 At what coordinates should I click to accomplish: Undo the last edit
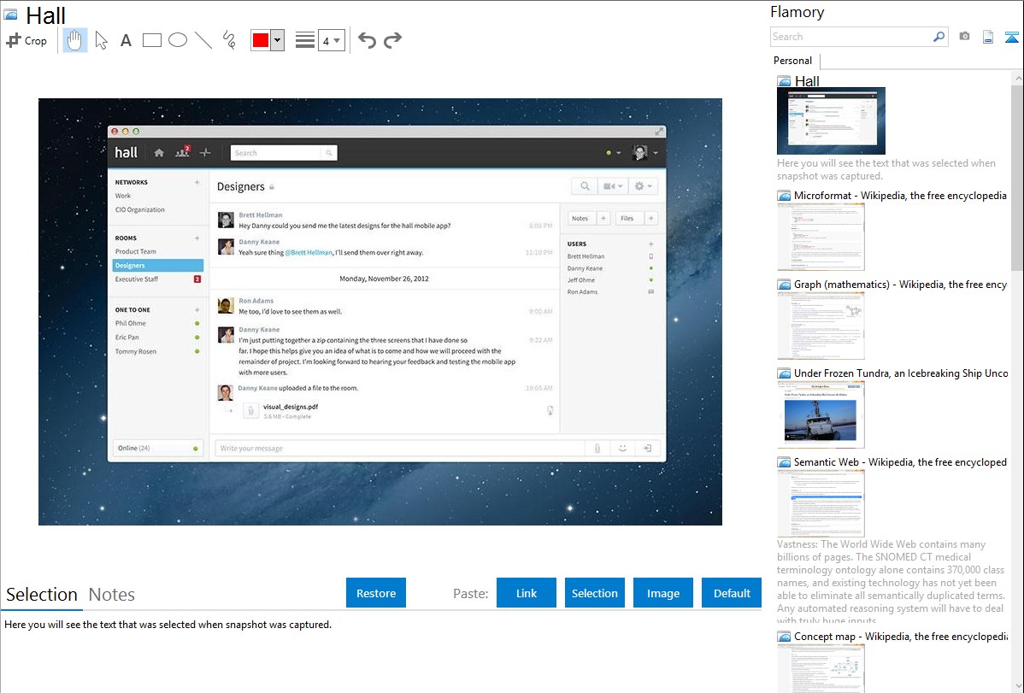tap(367, 40)
